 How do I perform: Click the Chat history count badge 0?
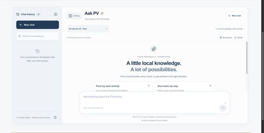coord(38,14)
